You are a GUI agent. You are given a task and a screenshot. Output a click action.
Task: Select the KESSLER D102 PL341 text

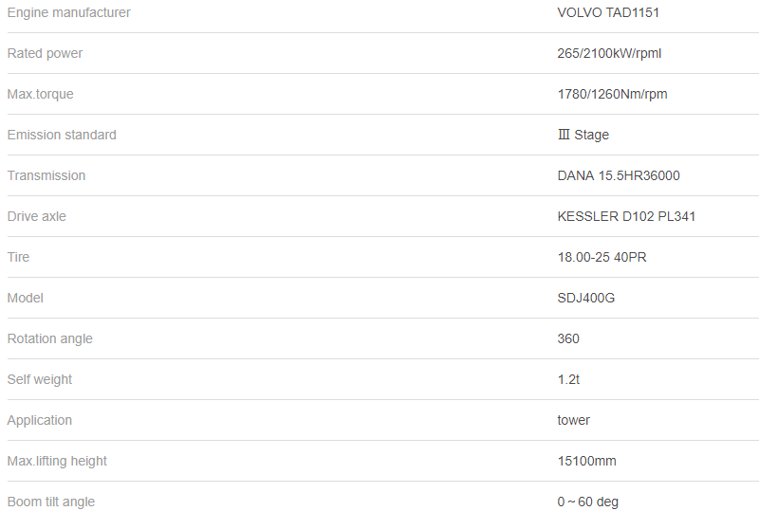point(626,216)
